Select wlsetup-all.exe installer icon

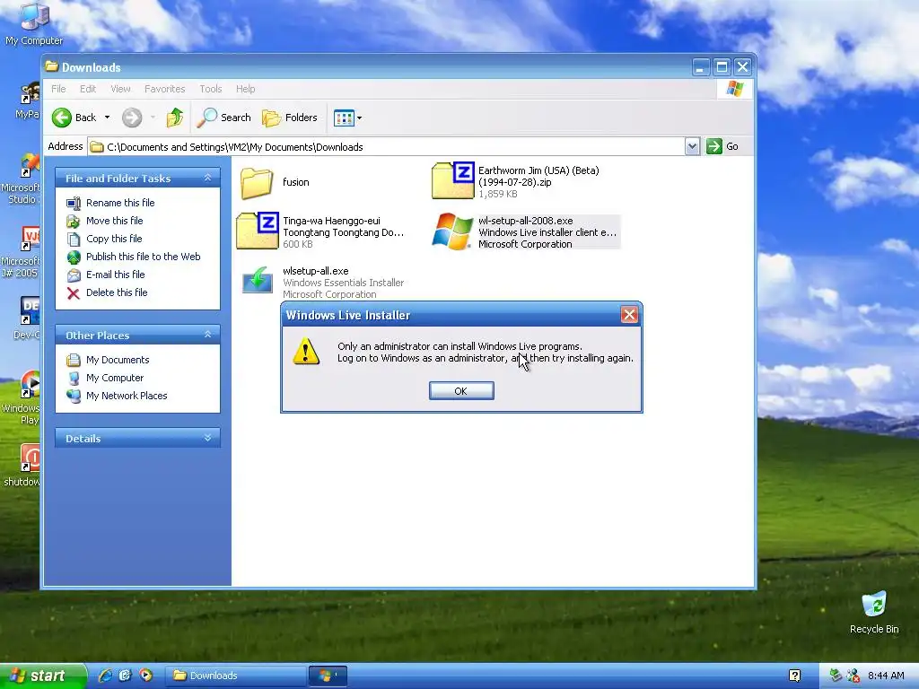coord(258,280)
